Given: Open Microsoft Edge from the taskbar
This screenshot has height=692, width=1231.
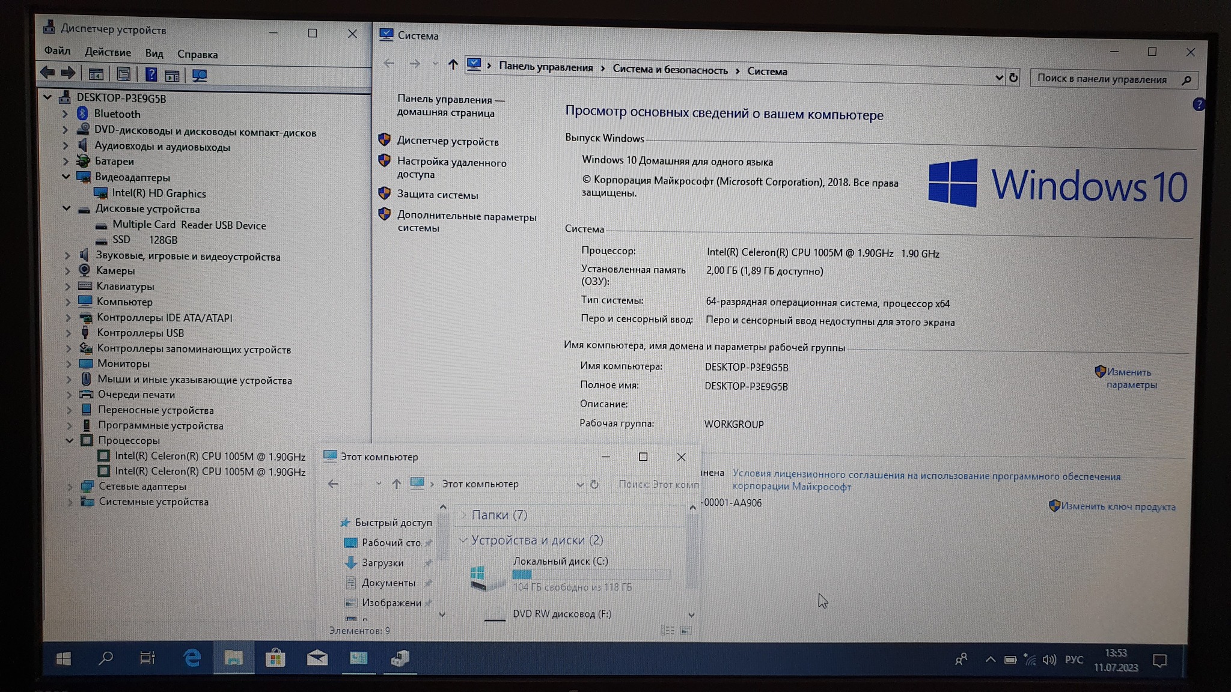Looking at the screenshot, I should point(192,658).
